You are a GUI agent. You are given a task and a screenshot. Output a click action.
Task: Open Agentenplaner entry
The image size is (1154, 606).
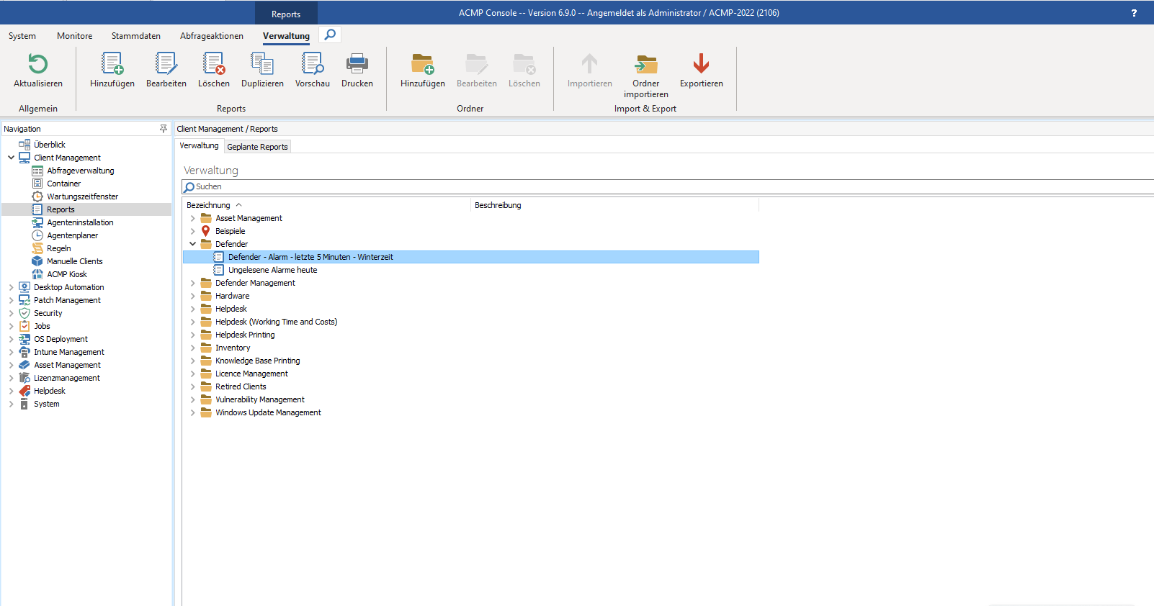(73, 235)
